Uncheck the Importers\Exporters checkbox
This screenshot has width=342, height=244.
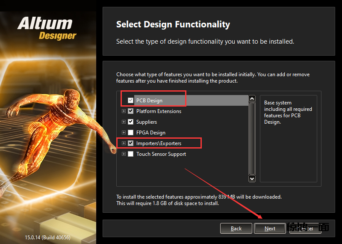[x=131, y=143]
